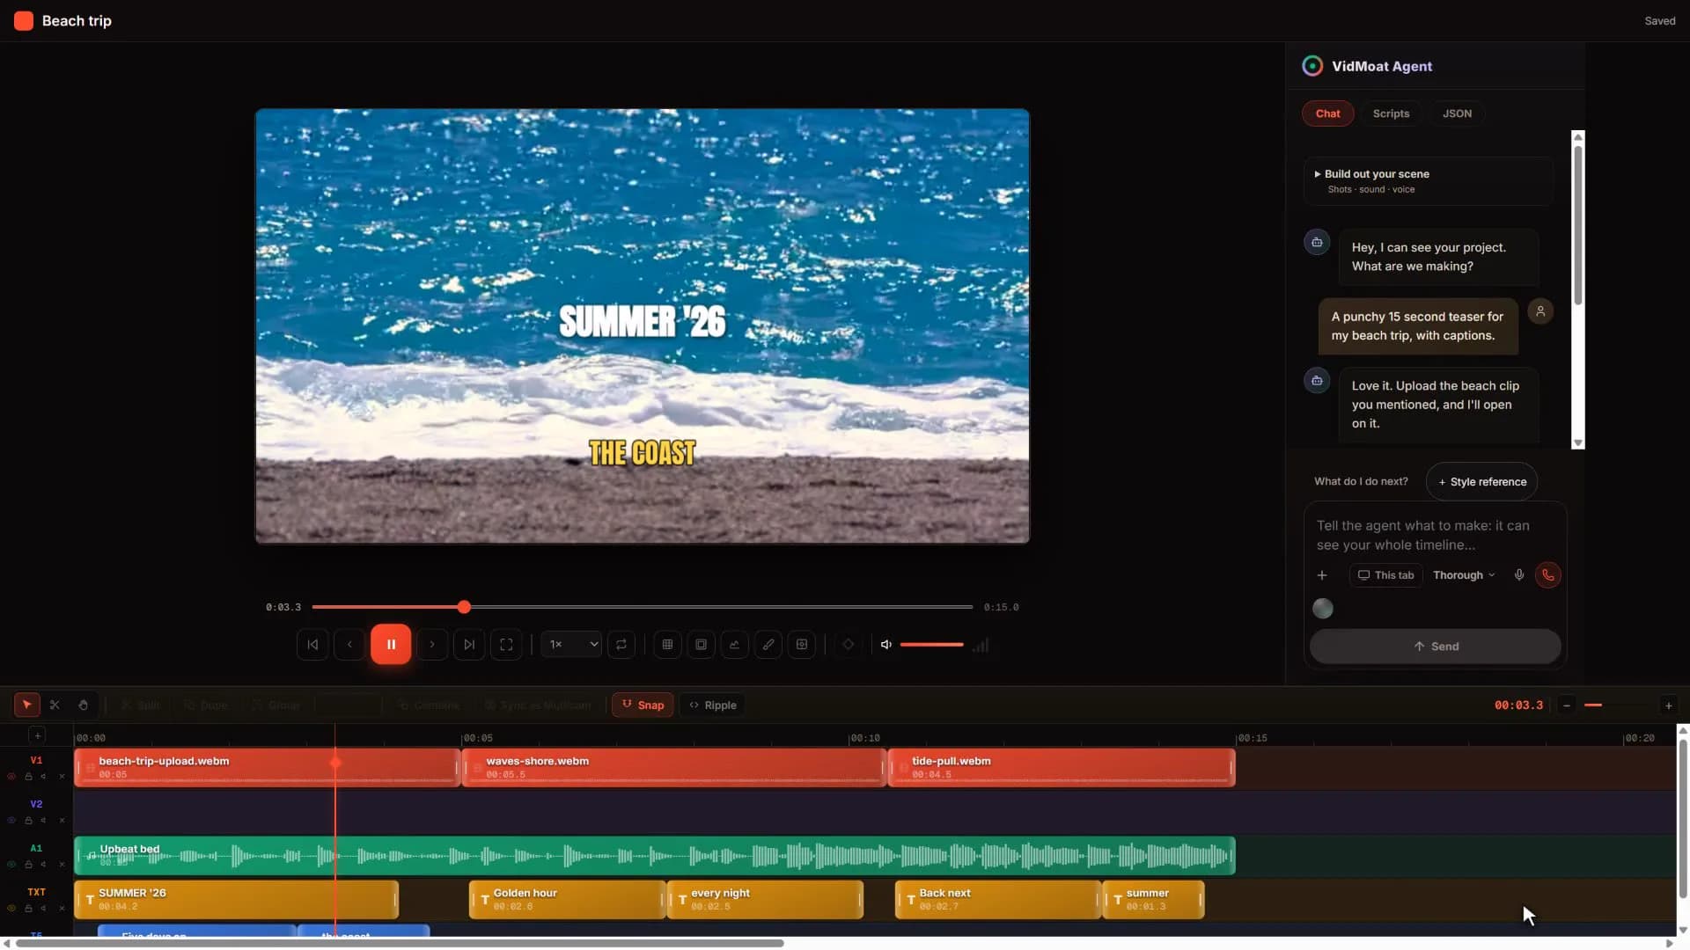Image resolution: width=1690 pixels, height=950 pixels.
Task: Mute the preview volume speaker
Action: (886, 645)
